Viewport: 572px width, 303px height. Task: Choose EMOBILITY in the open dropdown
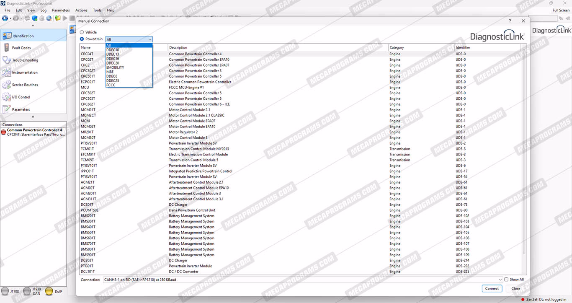tap(115, 67)
